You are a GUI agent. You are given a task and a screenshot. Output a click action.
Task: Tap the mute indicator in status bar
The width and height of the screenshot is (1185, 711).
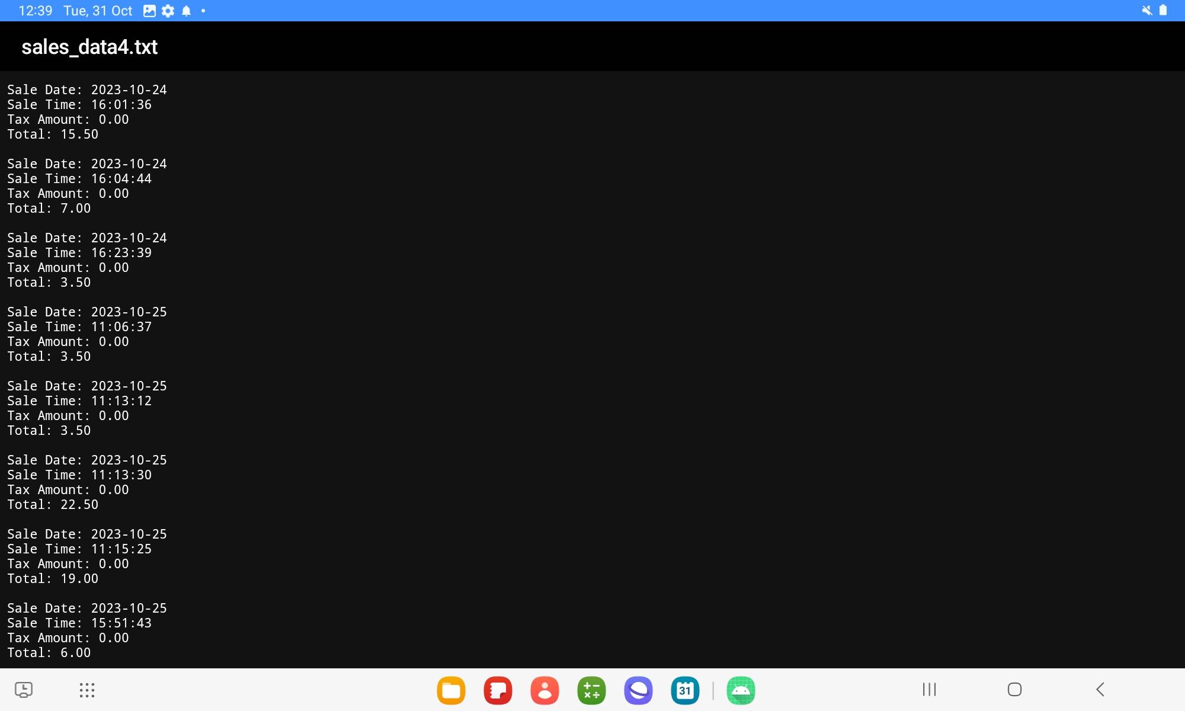[x=1147, y=11]
